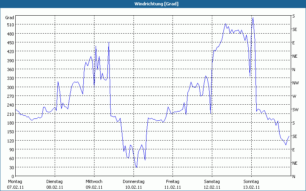Viewport: 306px width, 191px height.
Task: Click the 'NE' compass label at 45 level
Action: 295,163
